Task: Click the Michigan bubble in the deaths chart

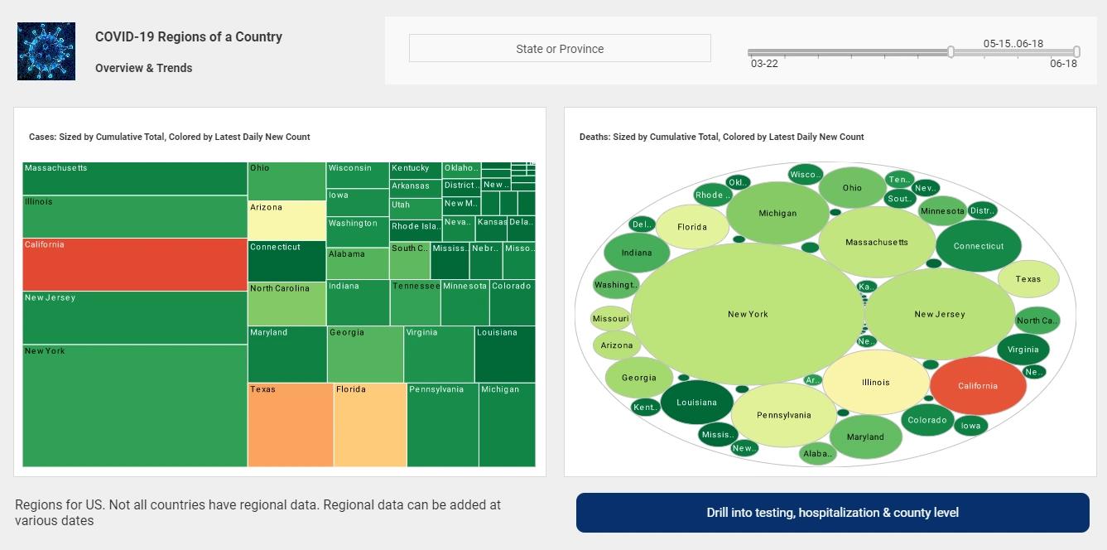Action: click(x=777, y=213)
